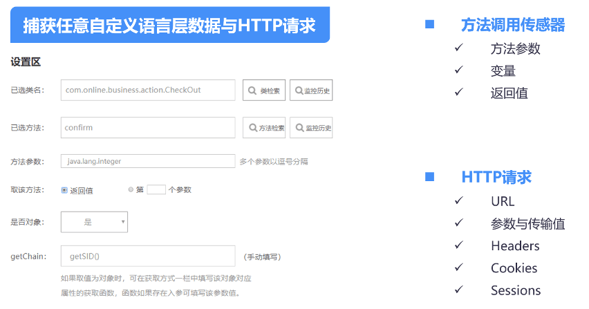589x309 pixels.
Task: Click the 已选方法 label
Action: coord(28,128)
